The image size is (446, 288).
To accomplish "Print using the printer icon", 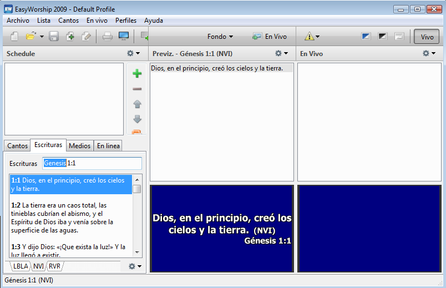I will tap(107, 37).
